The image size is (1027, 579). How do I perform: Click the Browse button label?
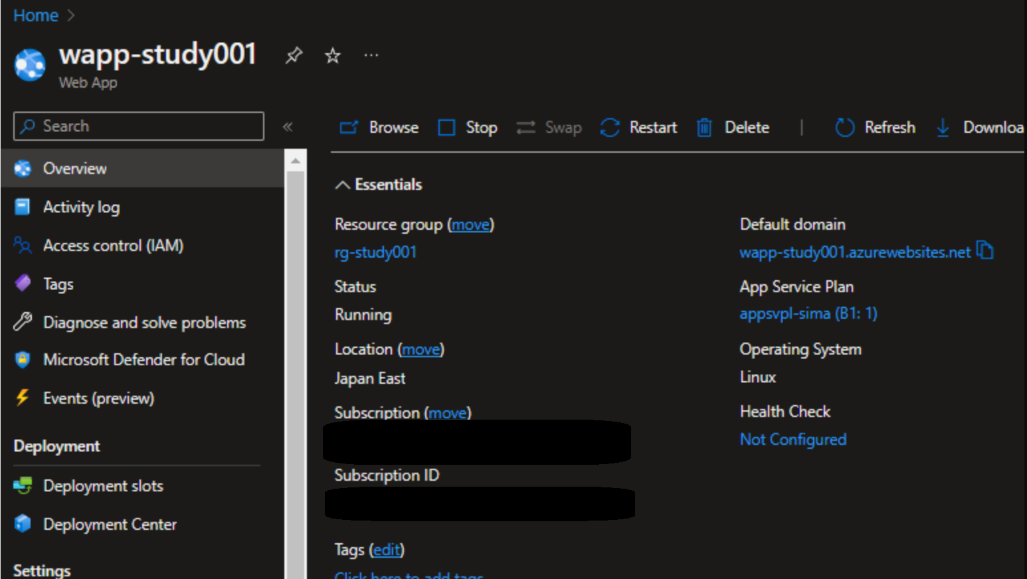coord(394,127)
